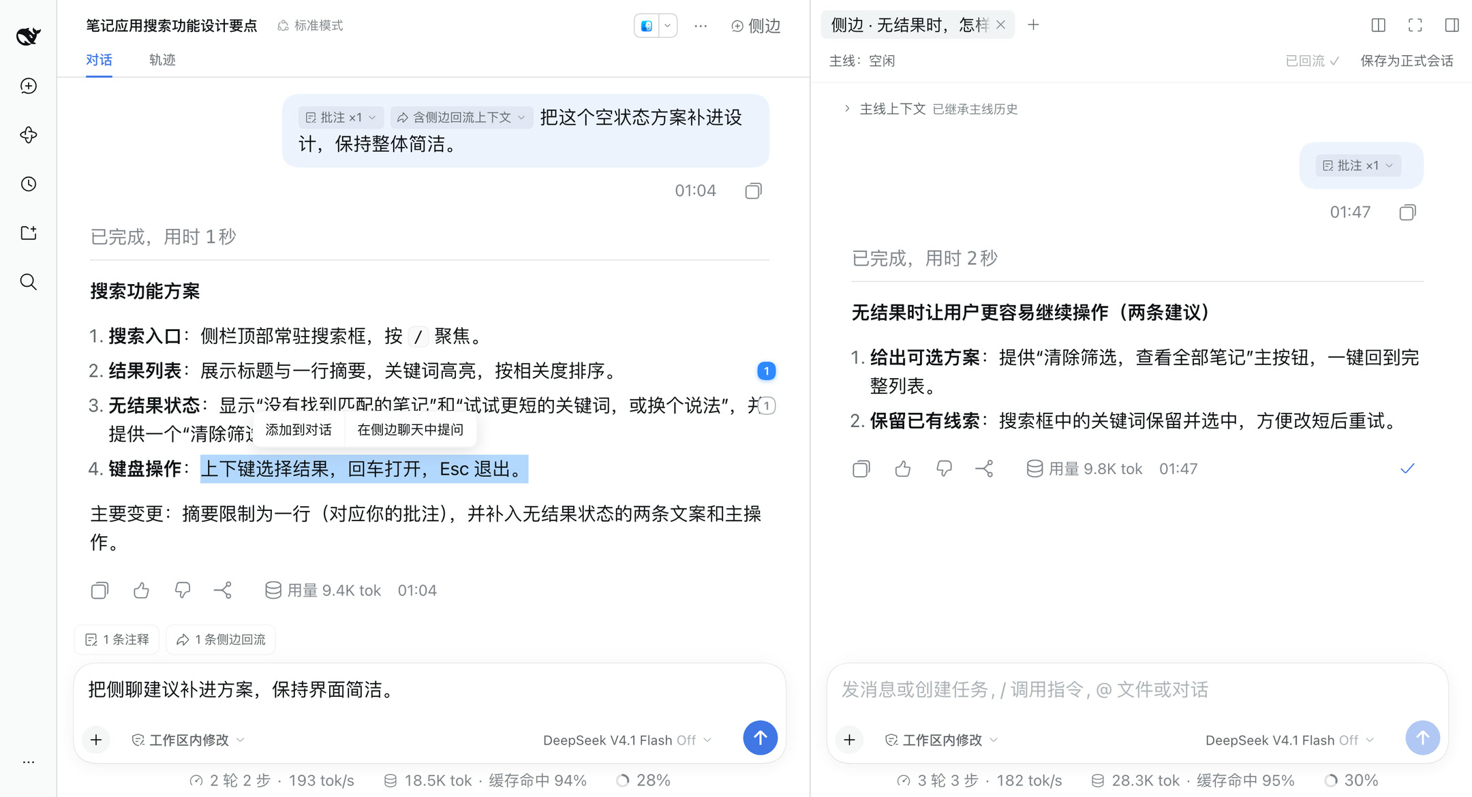Add a new side panel tab with plus

point(1033,25)
